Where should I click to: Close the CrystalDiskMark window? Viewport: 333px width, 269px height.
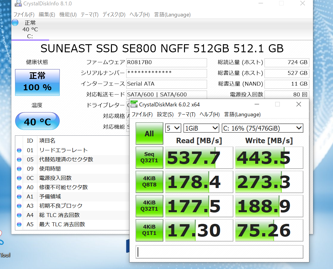[299, 104]
